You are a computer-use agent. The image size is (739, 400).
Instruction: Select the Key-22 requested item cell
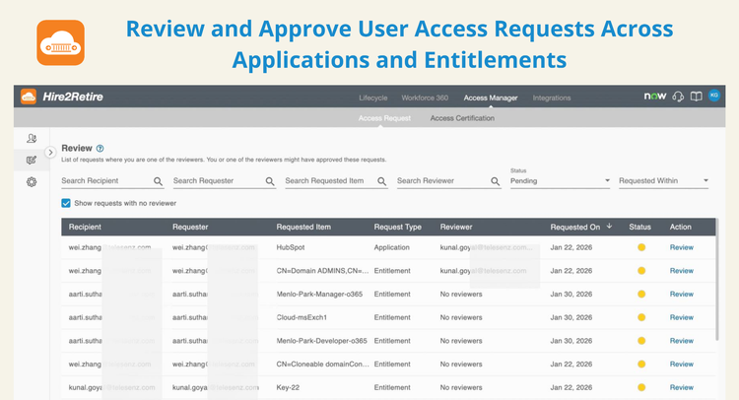click(288, 387)
